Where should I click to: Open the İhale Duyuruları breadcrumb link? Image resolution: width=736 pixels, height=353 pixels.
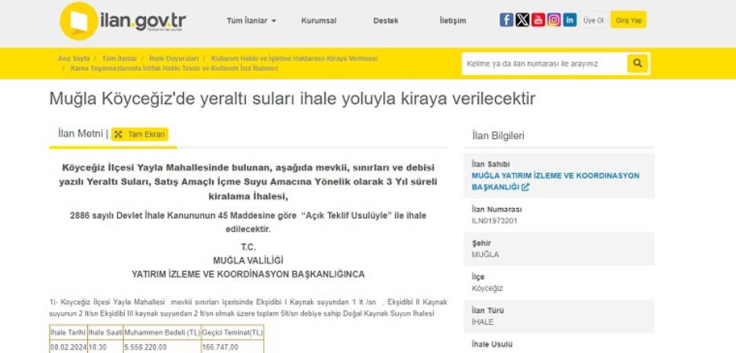tap(173, 58)
